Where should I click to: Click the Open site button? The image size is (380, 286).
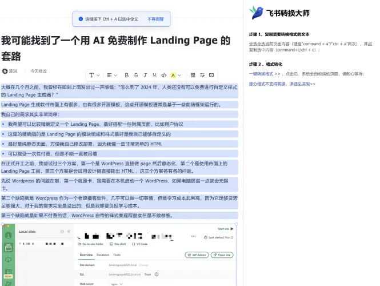pyautogui.click(x=222, y=255)
